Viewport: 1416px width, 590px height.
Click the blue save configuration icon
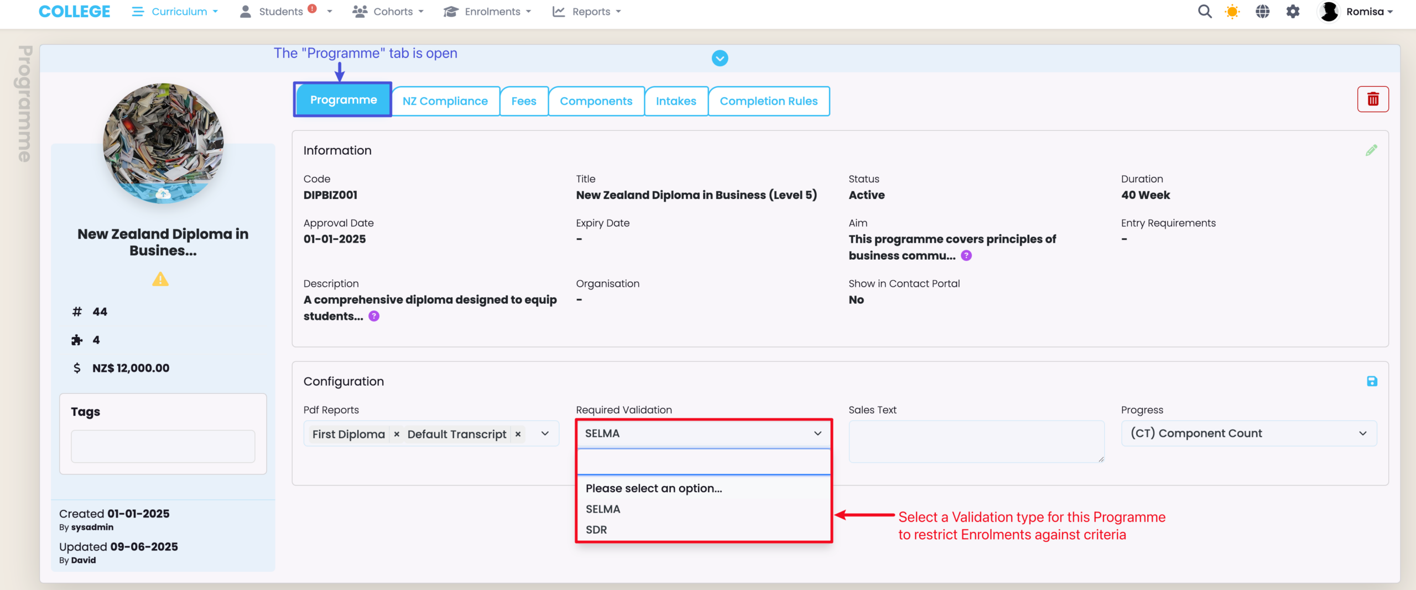[x=1372, y=381]
